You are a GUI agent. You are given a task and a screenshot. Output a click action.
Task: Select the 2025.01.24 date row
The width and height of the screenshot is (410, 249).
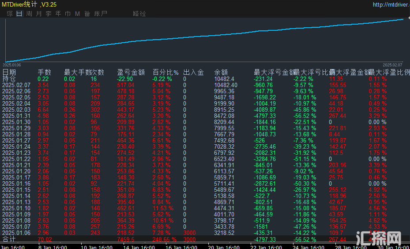click(205, 147)
